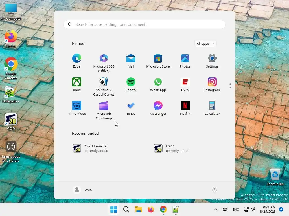Click Learn about this picture icon
The width and height of the screenshot is (289, 216).
click(x=11, y=152)
